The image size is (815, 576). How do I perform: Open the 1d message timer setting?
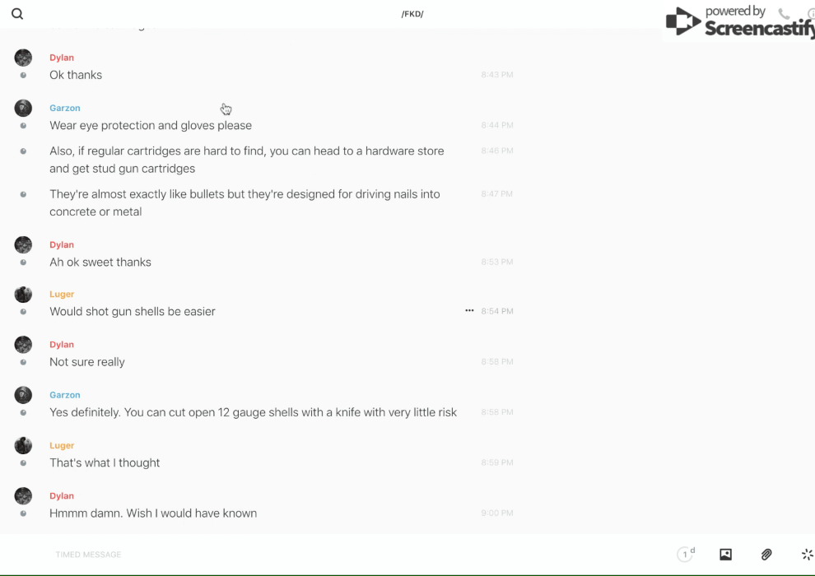(686, 555)
